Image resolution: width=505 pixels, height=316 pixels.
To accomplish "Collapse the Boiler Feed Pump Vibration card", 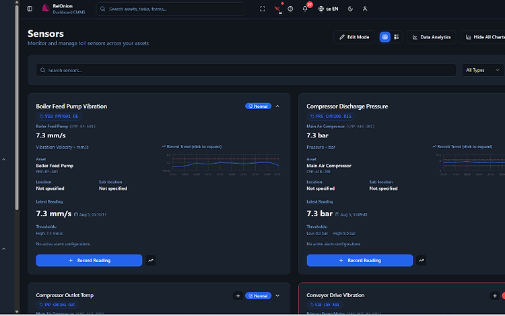I will pos(277,106).
